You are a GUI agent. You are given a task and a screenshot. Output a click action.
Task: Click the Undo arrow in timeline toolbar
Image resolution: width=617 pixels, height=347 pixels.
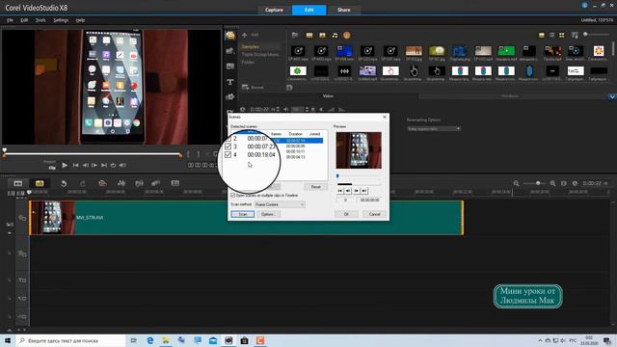pos(64,183)
